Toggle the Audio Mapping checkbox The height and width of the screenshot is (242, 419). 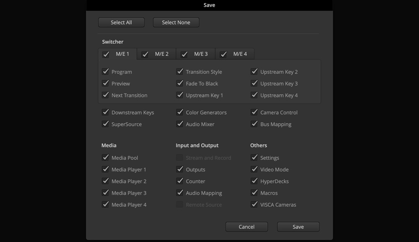[180, 193]
